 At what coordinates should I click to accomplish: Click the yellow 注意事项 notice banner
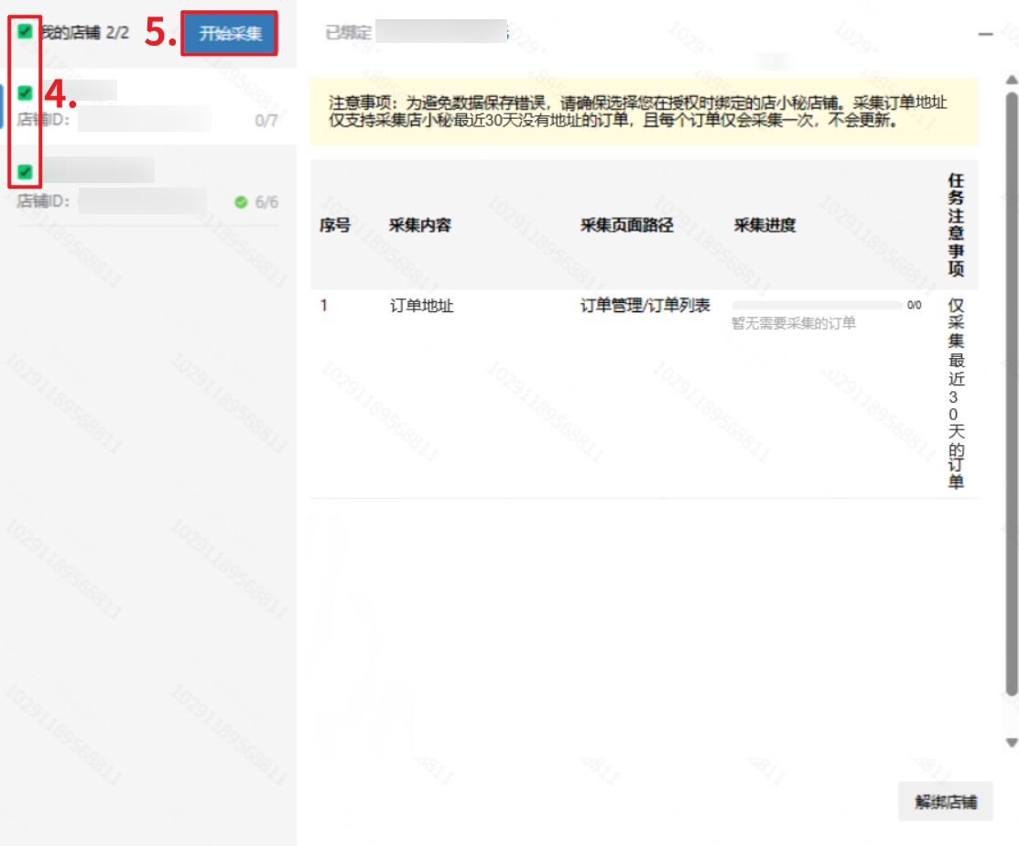click(644, 111)
